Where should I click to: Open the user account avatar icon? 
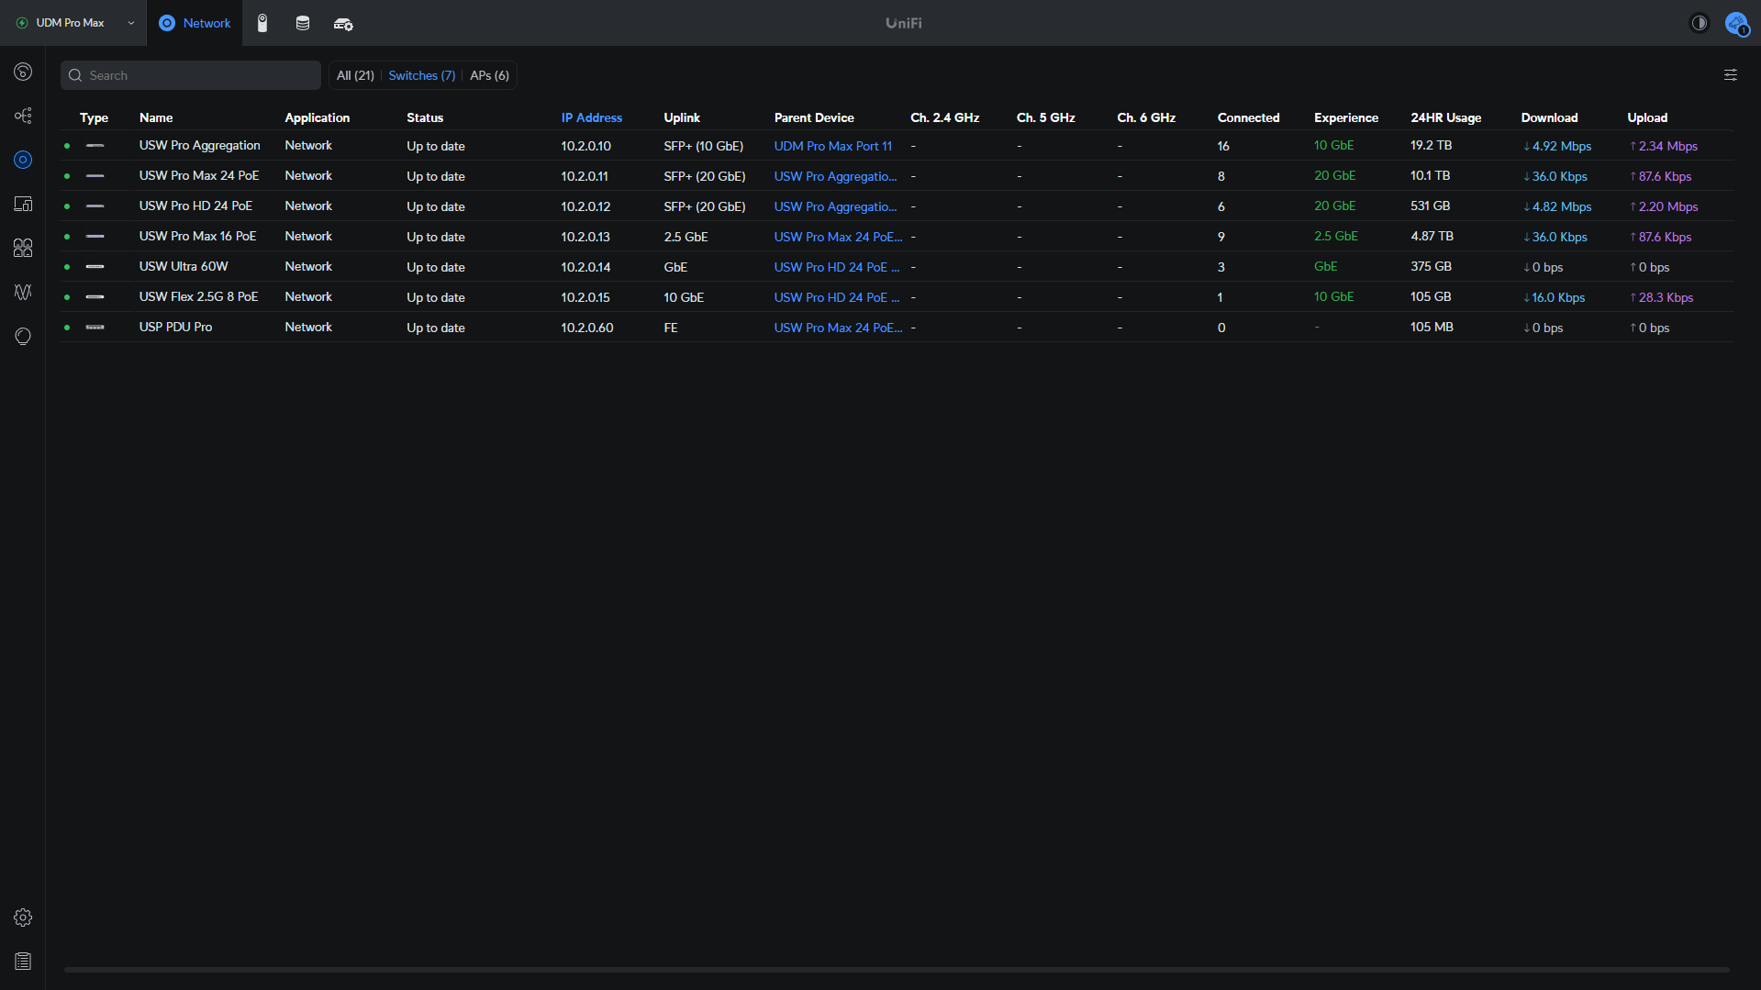[1736, 23]
